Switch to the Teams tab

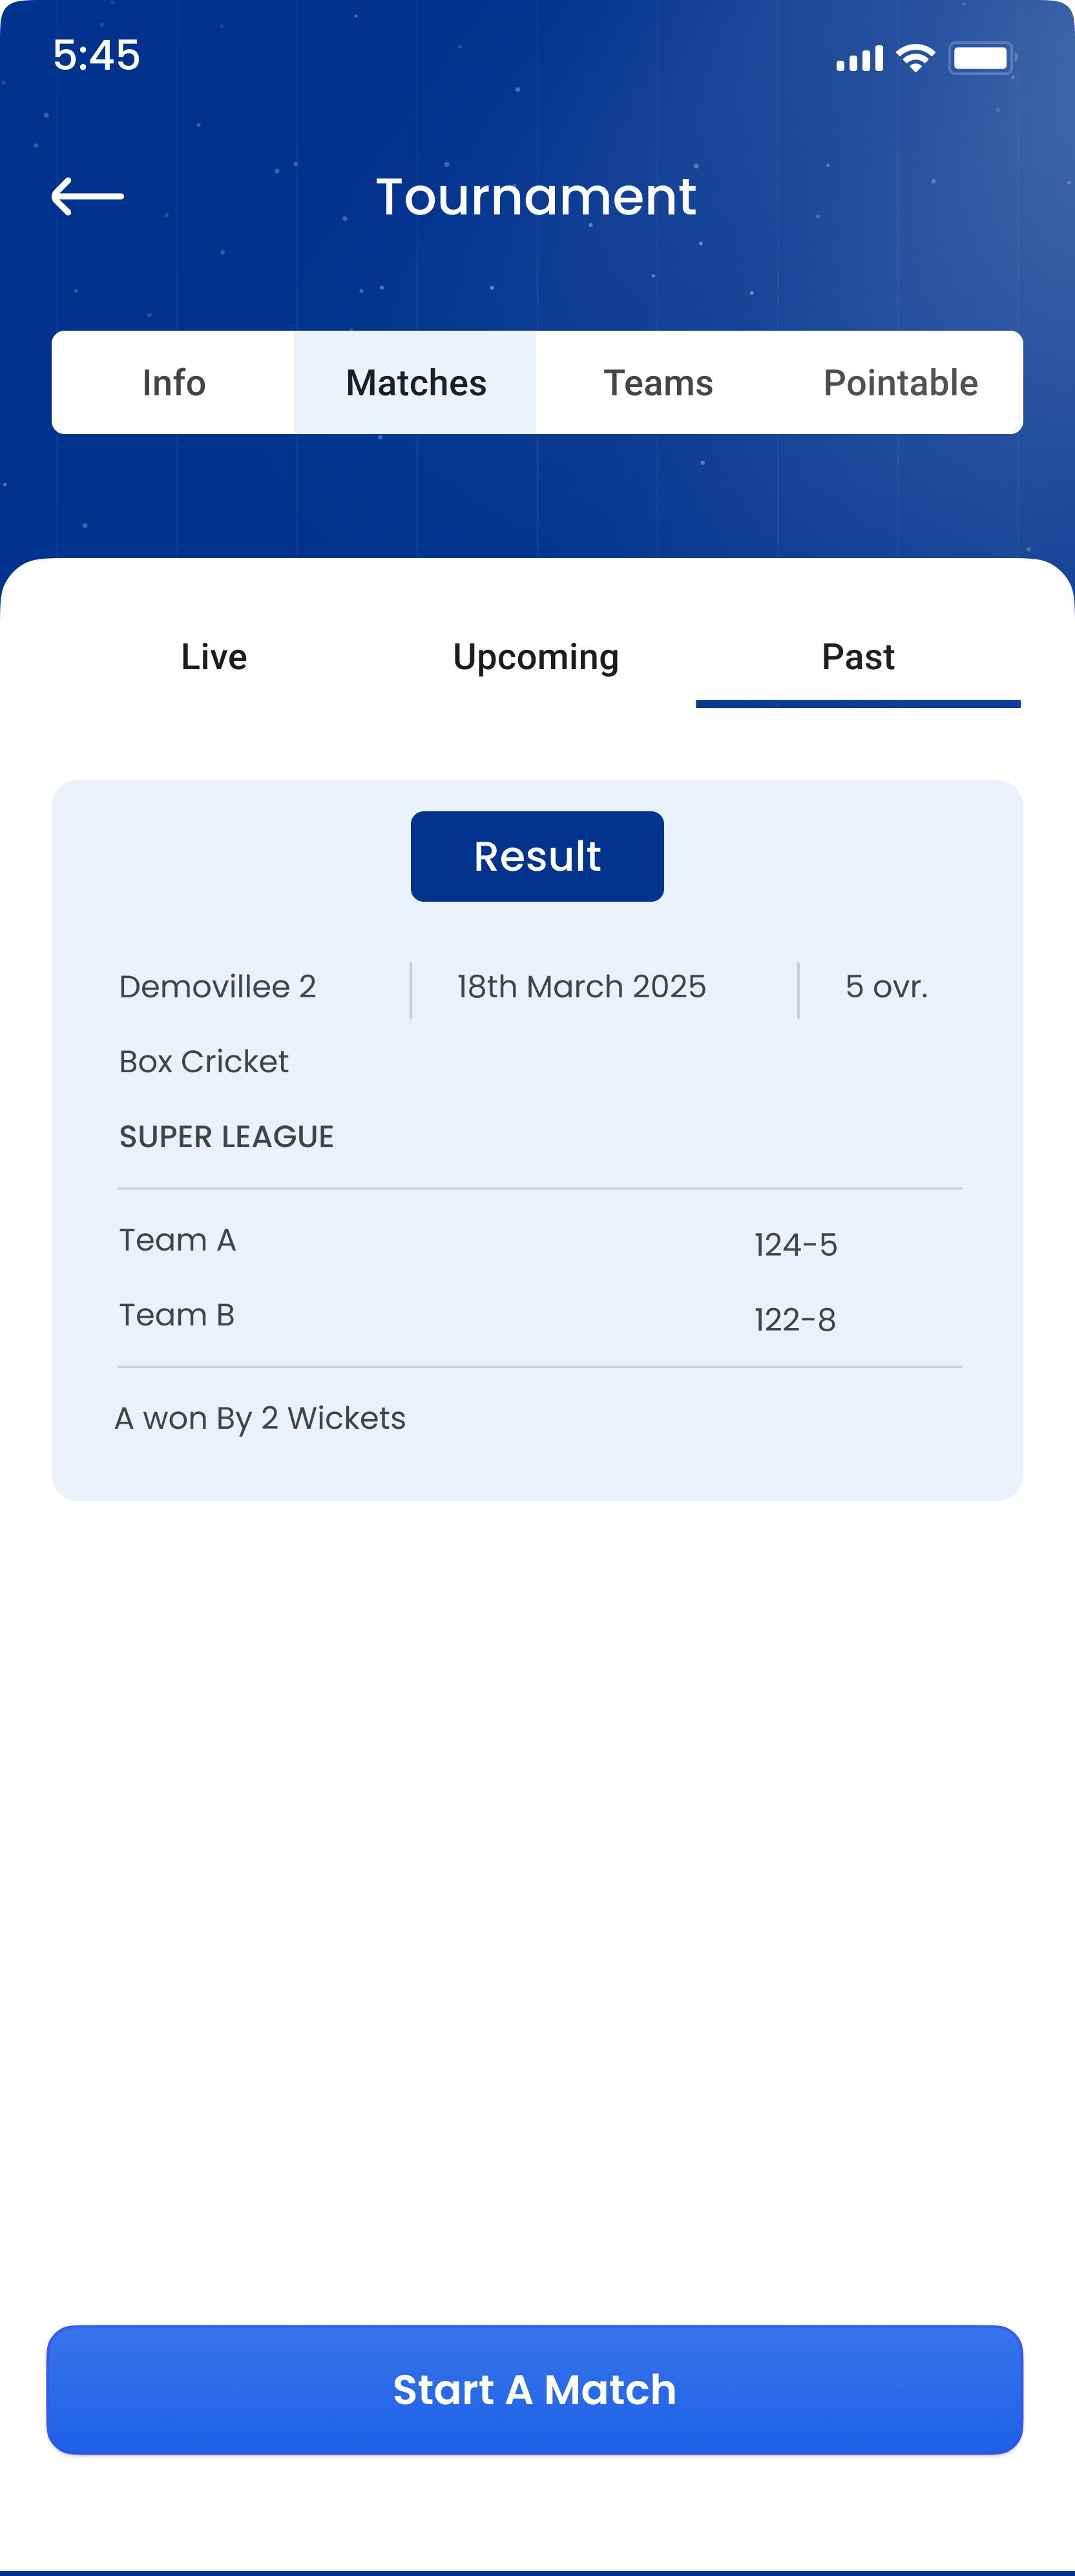658,383
